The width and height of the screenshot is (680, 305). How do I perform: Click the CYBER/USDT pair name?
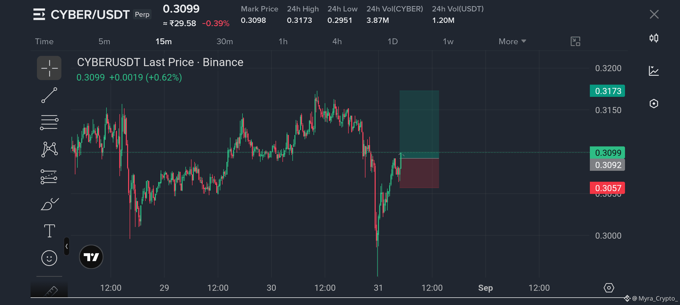(90, 14)
